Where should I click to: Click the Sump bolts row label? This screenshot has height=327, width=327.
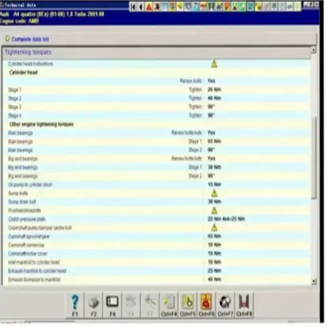click(18, 193)
